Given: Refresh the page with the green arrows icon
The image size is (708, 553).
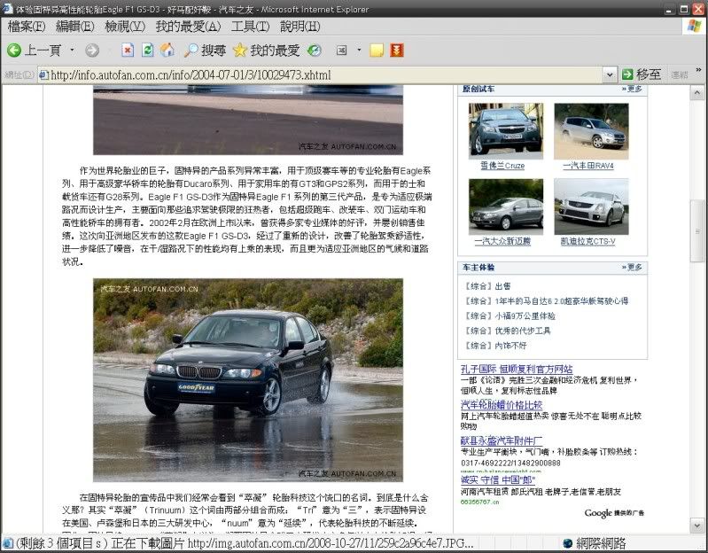Looking at the screenshot, I should click(x=147, y=51).
